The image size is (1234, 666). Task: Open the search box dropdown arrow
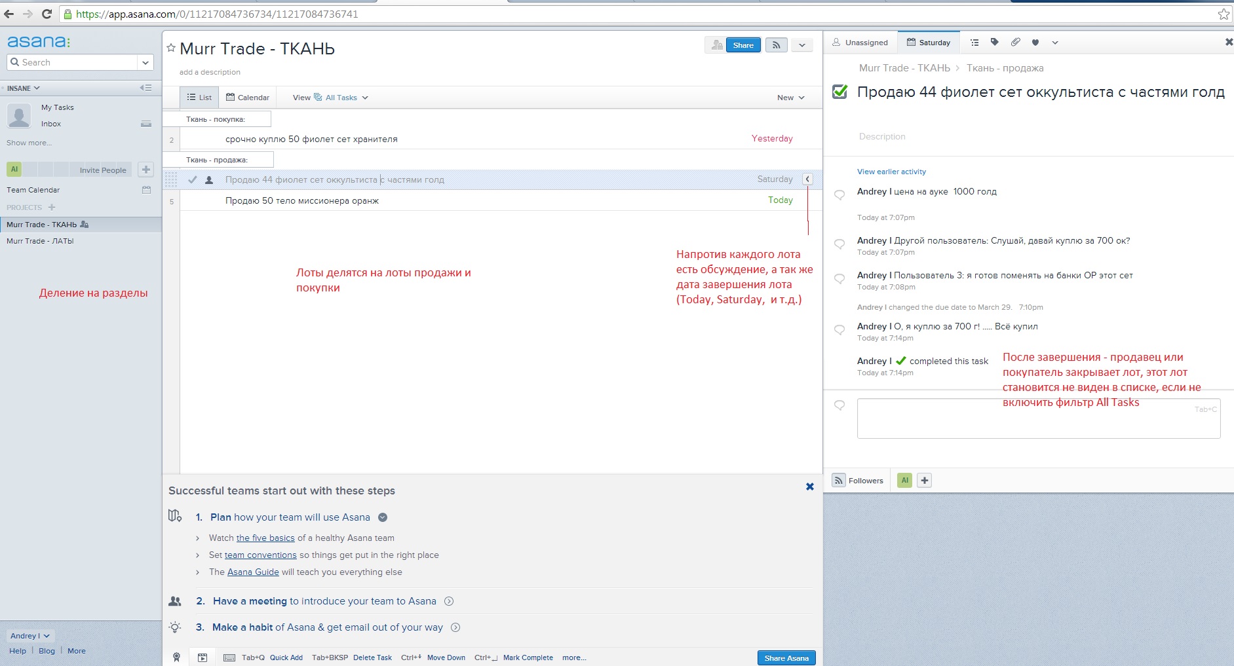pos(145,63)
